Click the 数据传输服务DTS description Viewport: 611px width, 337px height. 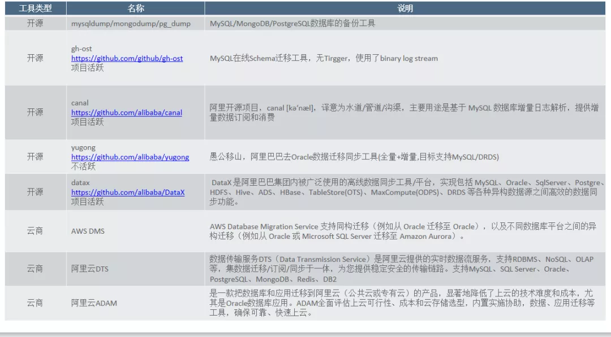(401, 269)
